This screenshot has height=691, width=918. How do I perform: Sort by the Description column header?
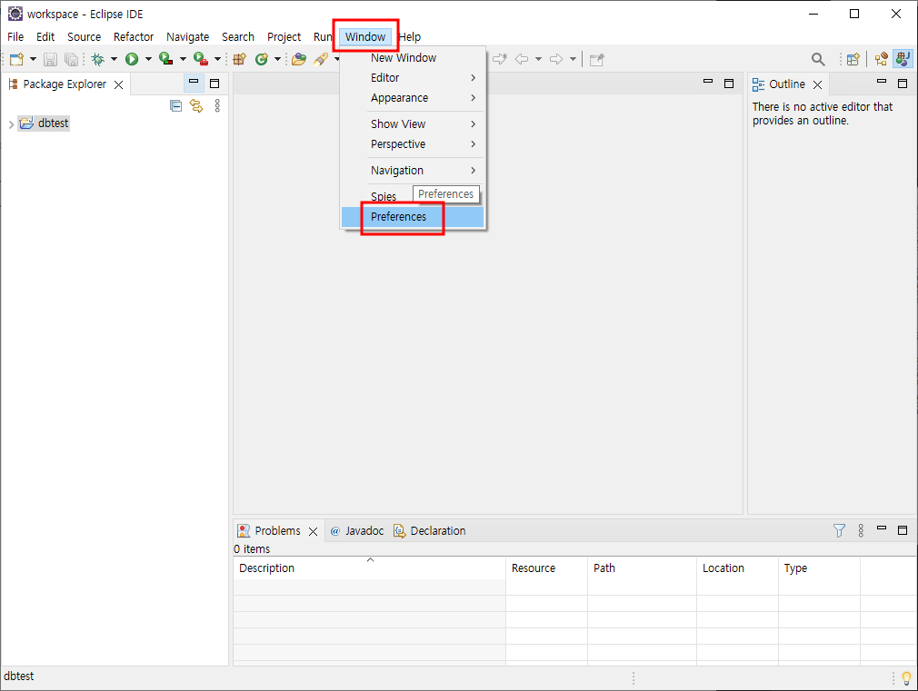[x=369, y=568]
